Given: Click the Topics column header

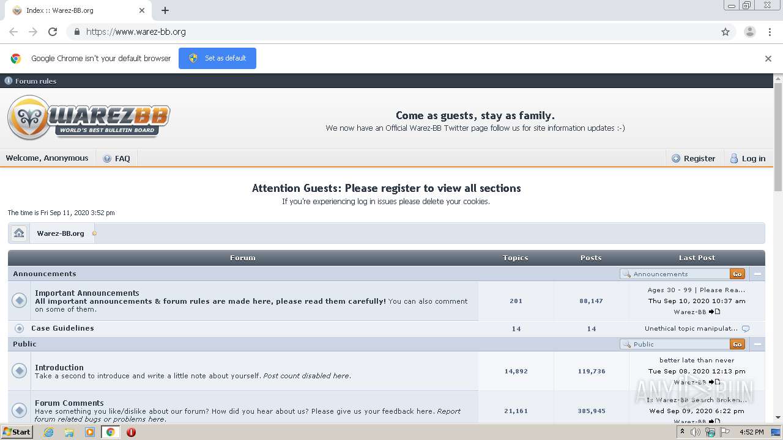Looking at the screenshot, I should [x=516, y=258].
